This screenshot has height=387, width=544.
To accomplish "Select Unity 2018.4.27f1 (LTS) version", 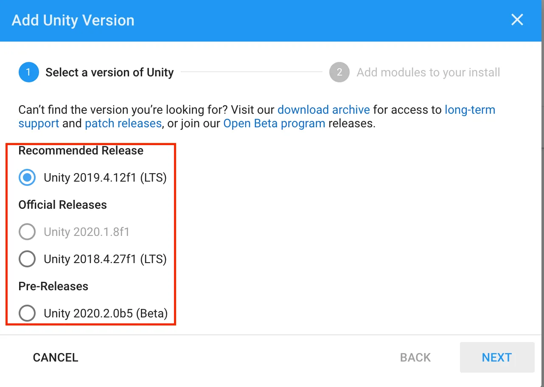I will click(x=27, y=259).
